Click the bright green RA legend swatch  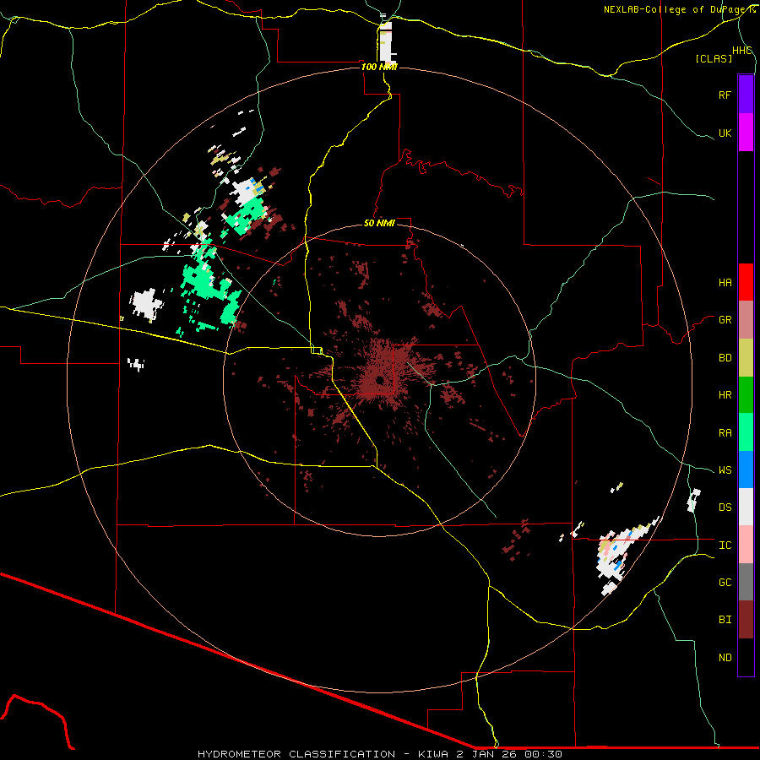tap(746, 432)
